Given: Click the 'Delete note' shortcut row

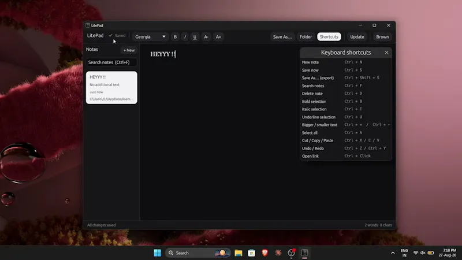Looking at the screenshot, I should click(x=345, y=94).
